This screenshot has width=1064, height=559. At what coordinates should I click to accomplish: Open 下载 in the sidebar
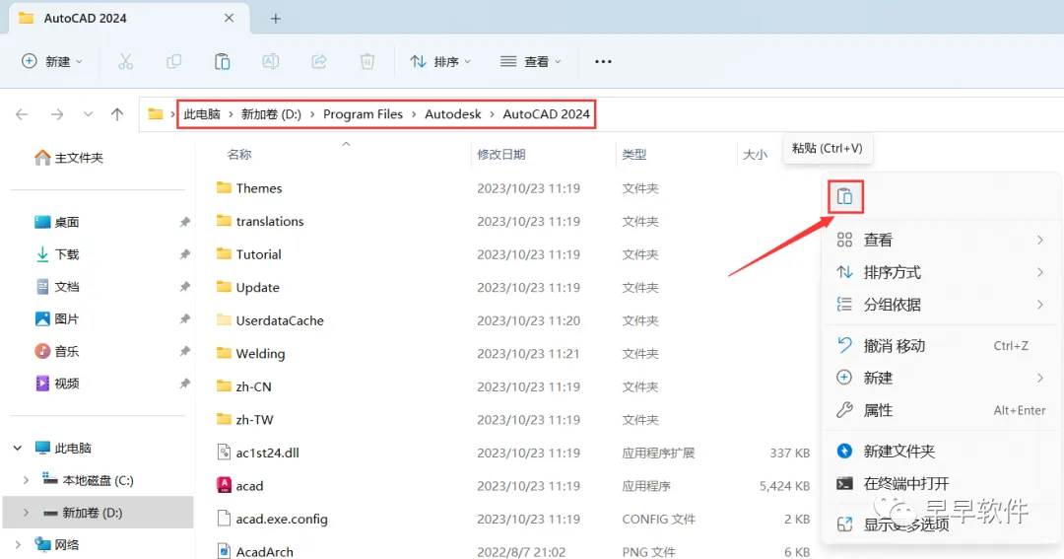tap(57, 254)
